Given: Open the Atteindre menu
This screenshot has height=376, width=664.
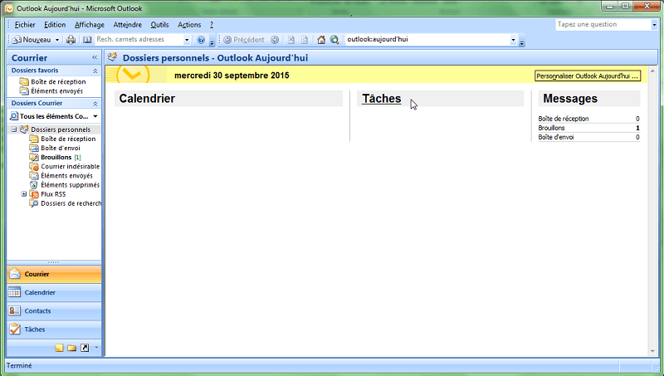Looking at the screenshot, I should tap(128, 25).
